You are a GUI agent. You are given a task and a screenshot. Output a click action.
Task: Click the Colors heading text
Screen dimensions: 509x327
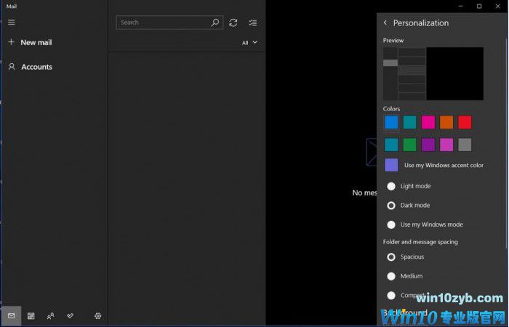coord(391,109)
